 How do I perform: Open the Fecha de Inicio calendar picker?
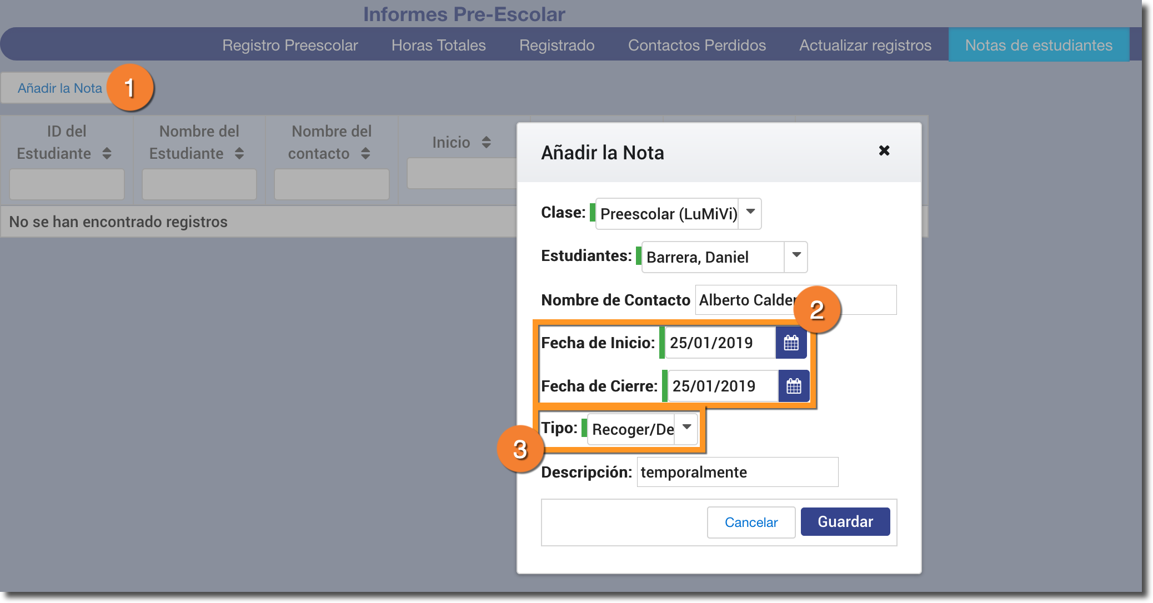click(x=791, y=343)
